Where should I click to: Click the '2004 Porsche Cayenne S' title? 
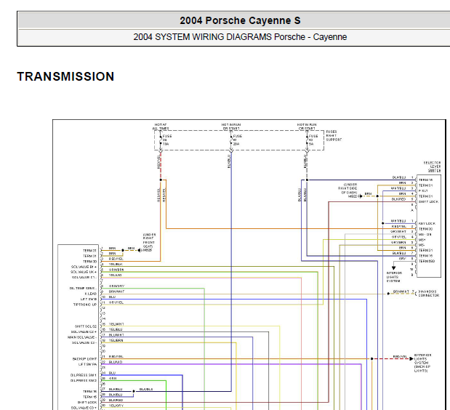(240, 20)
